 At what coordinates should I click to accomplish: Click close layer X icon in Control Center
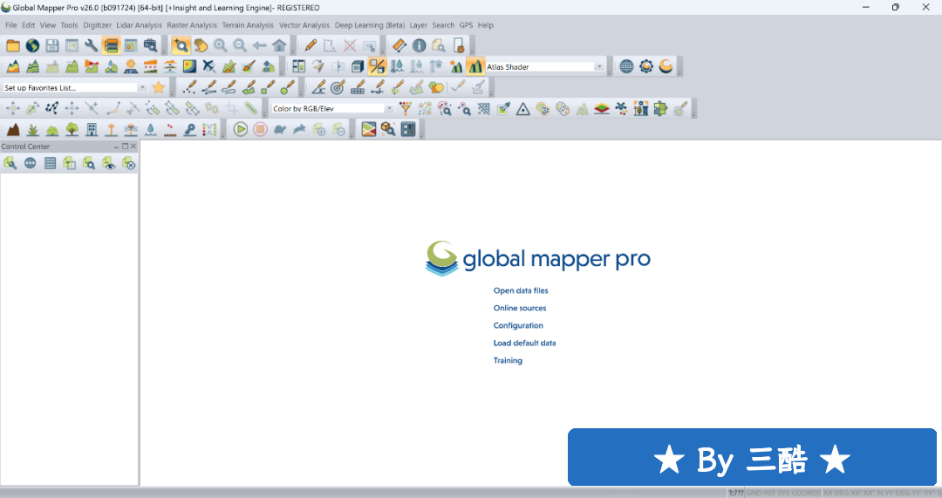[x=128, y=163]
